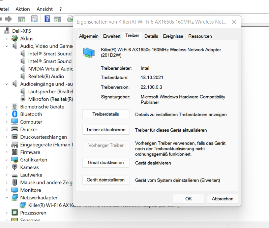Screen dimensions: 269x228
Task: Open the ? help menu
Action: [61, 9]
